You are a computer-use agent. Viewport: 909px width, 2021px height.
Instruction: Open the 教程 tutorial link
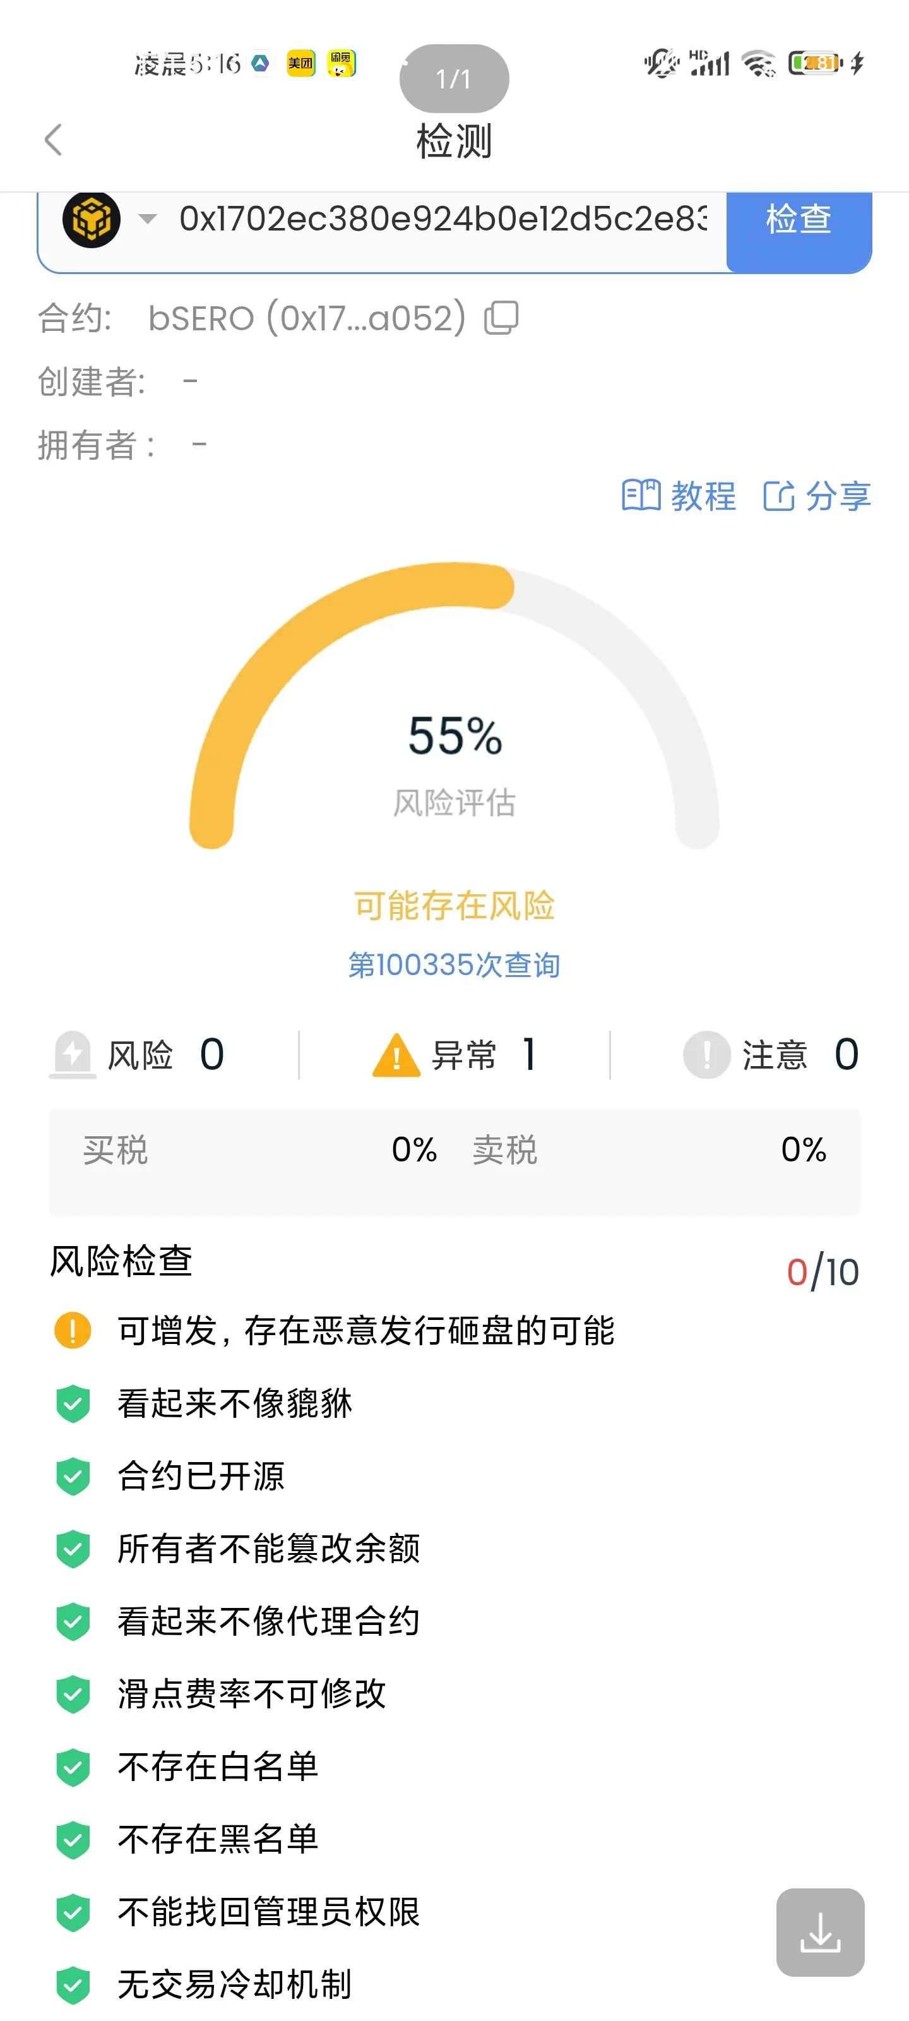679,496
